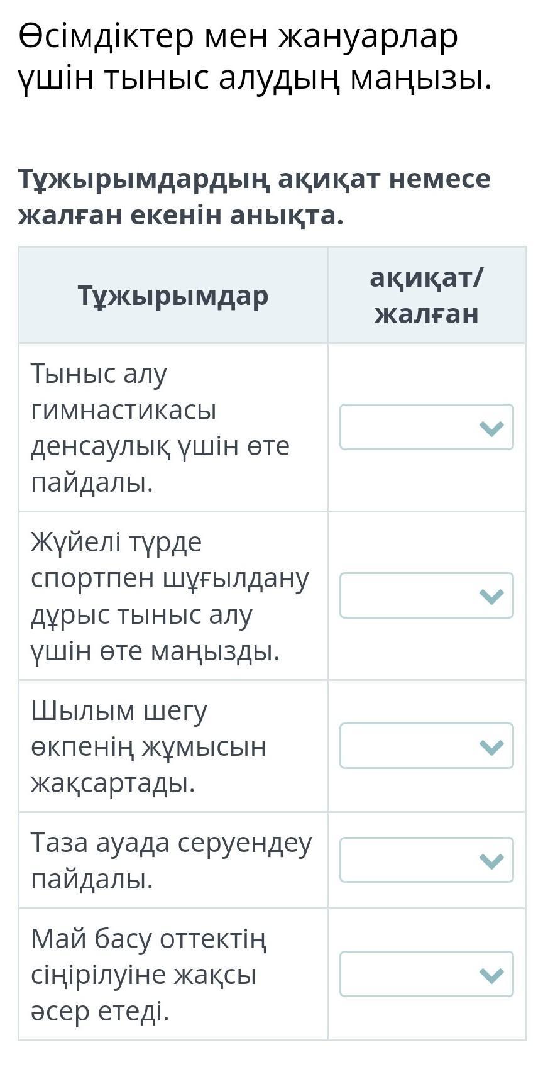Click chevron arrow beside fresh air walk statement
Screen dimensions: 543x1067
pyautogui.click(x=491, y=861)
